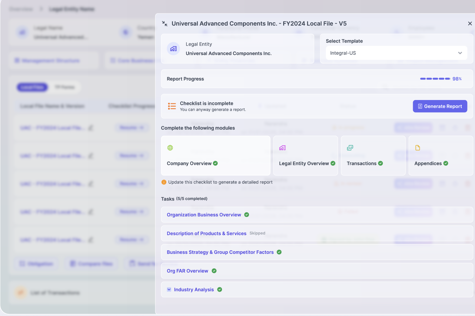This screenshot has height=316, width=475.
Task: Click the Report Progress bar
Action: pyautogui.click(x=435, y=79)
